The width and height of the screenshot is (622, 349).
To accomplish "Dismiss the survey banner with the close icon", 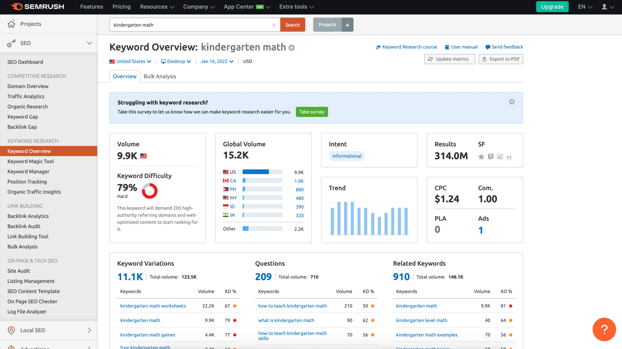I will pos(512,102).
